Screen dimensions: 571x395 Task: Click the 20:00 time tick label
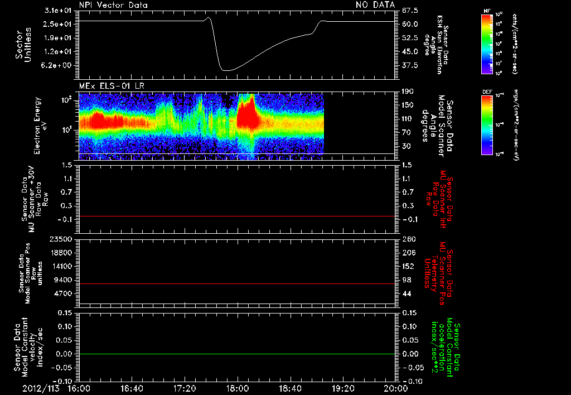(396, 388)
